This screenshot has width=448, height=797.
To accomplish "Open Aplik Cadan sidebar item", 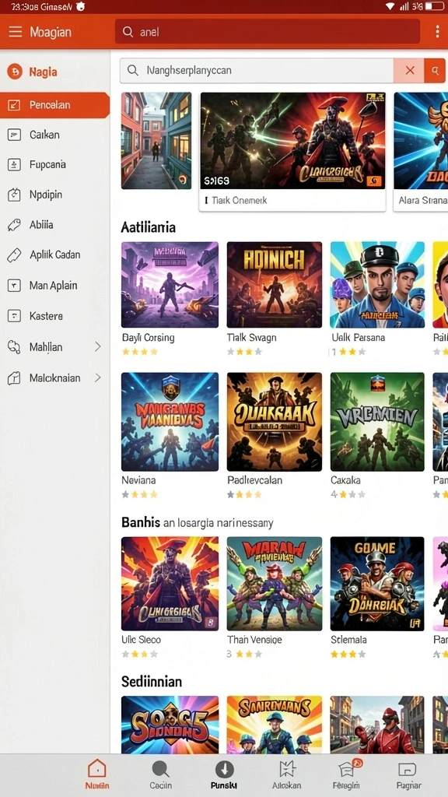I will pyautogui.click(x=54, y=255).
